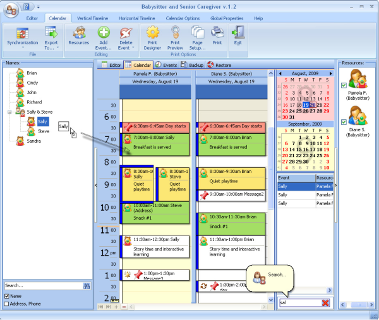379x320 pixels.
Task: Open Page Setup
Action: click(x=198, y=38)
